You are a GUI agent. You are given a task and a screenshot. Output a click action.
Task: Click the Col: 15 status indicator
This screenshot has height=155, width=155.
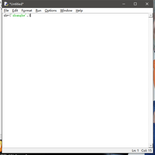[x=146, y=150]
